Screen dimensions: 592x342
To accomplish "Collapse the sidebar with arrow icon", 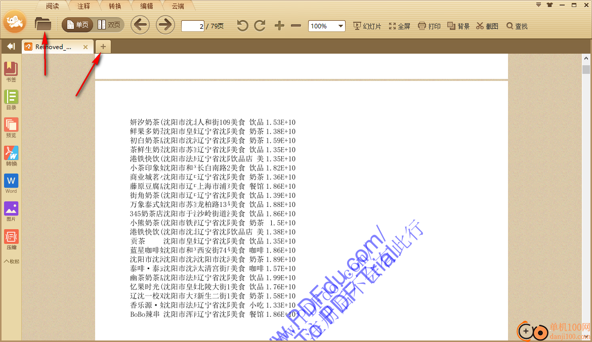I will [11, 47].
